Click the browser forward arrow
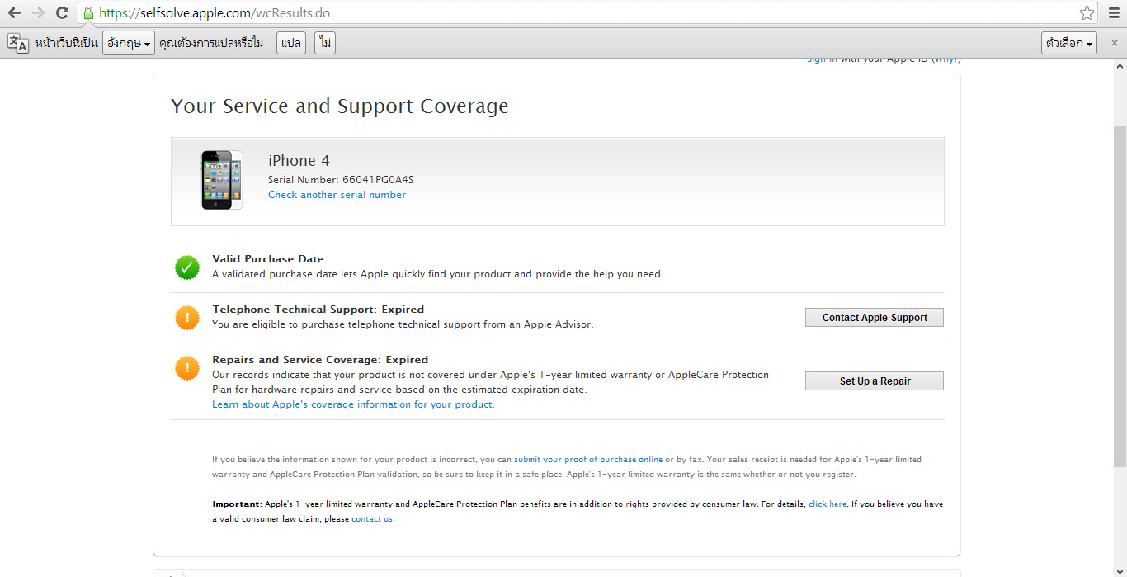Screen dimensions: 1127x577 click(38, 13)
